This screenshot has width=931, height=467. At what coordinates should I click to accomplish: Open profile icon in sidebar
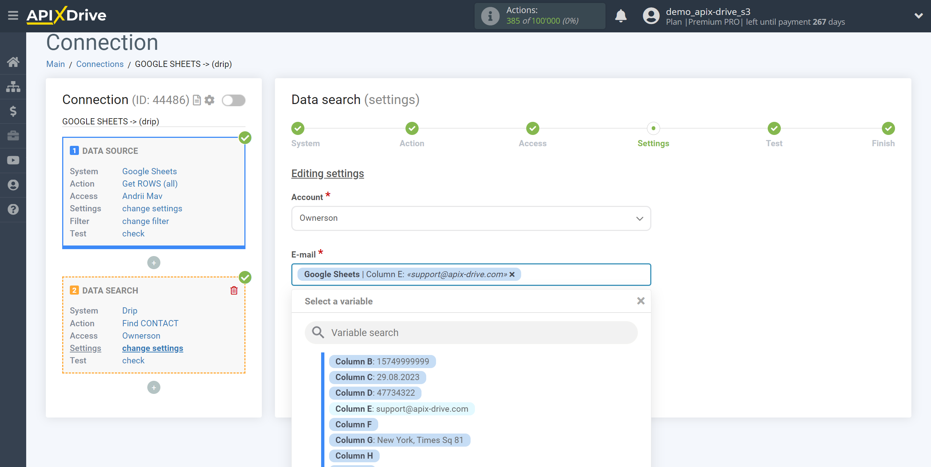pos(13,185)
